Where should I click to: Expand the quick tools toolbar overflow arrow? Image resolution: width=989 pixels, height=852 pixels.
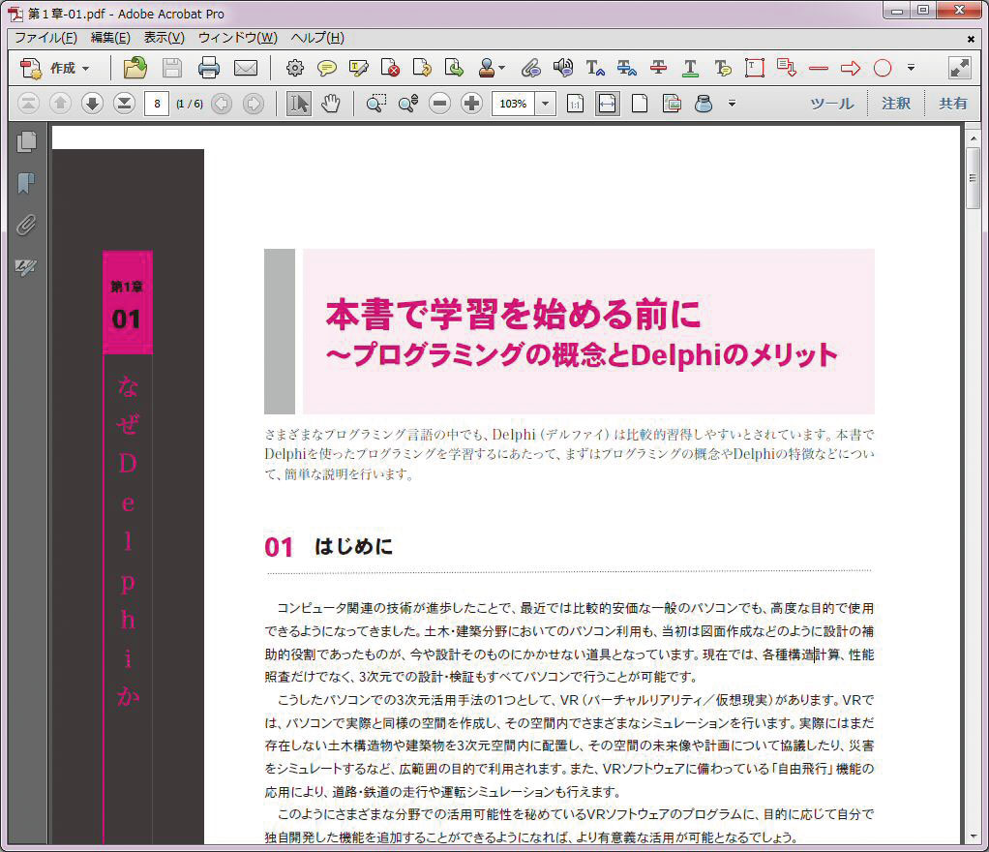pyautogui.click(x=911, y=68)
